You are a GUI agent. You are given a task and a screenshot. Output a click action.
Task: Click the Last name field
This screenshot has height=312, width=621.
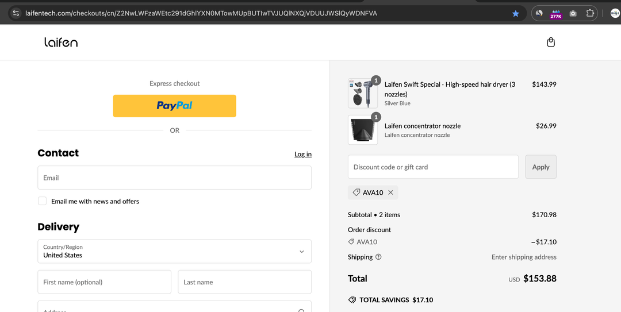tap(244, 282)
